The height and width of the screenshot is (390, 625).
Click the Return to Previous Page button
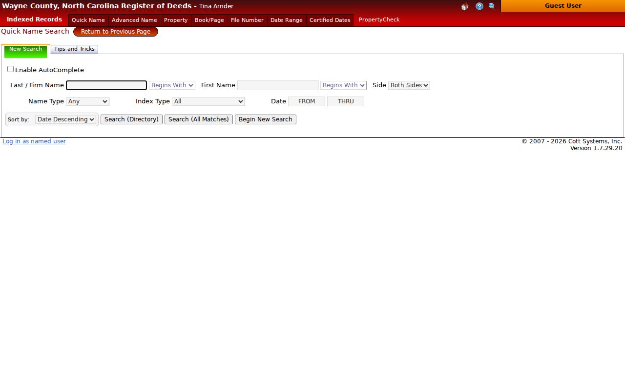(116, 32)
